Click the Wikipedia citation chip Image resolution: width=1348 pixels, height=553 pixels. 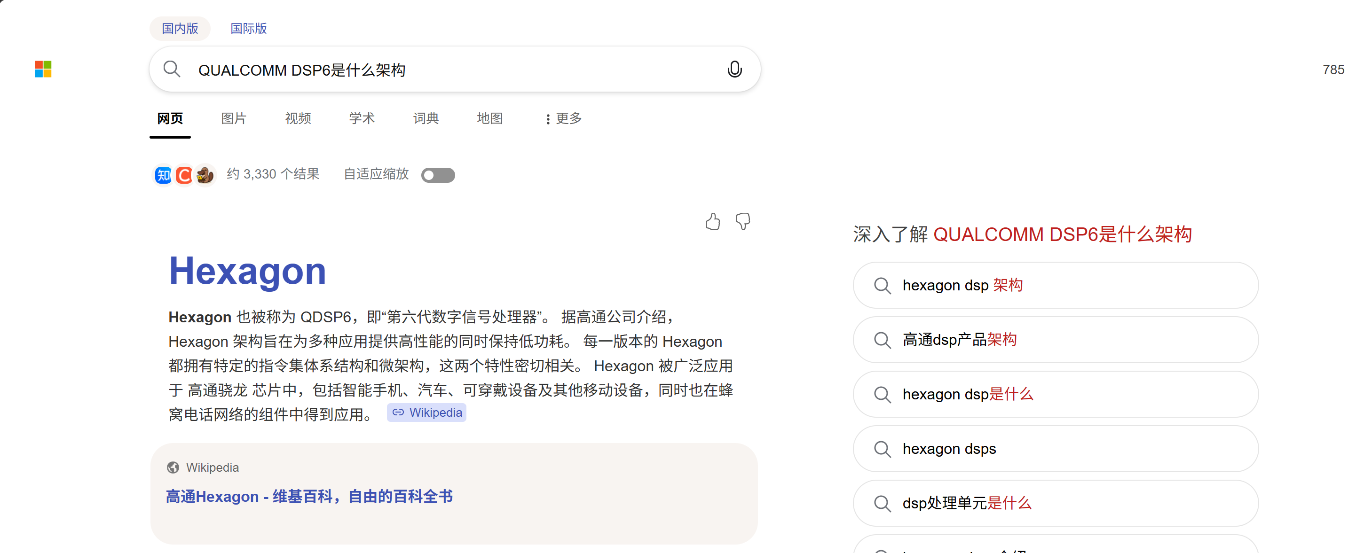coord(426,413)
